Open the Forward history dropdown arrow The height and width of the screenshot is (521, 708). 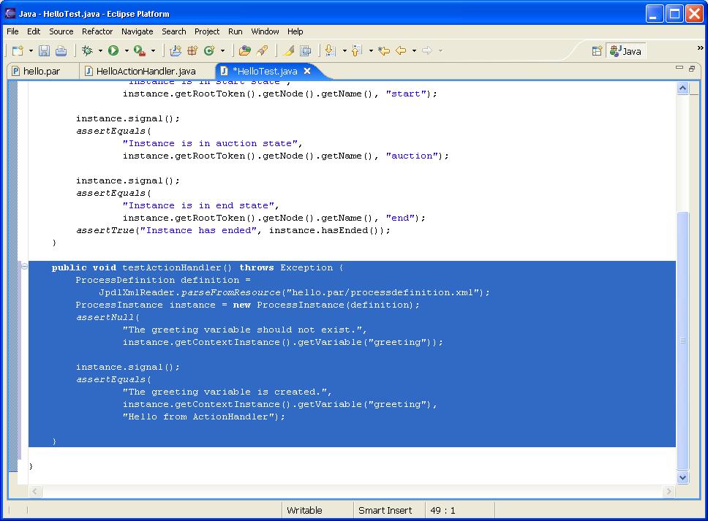[440, 50]
